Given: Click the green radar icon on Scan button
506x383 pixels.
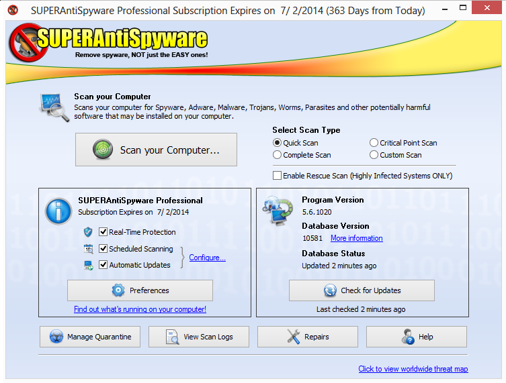Looking at the screenshot, I should pyautogui.click(x=103, y=150).
